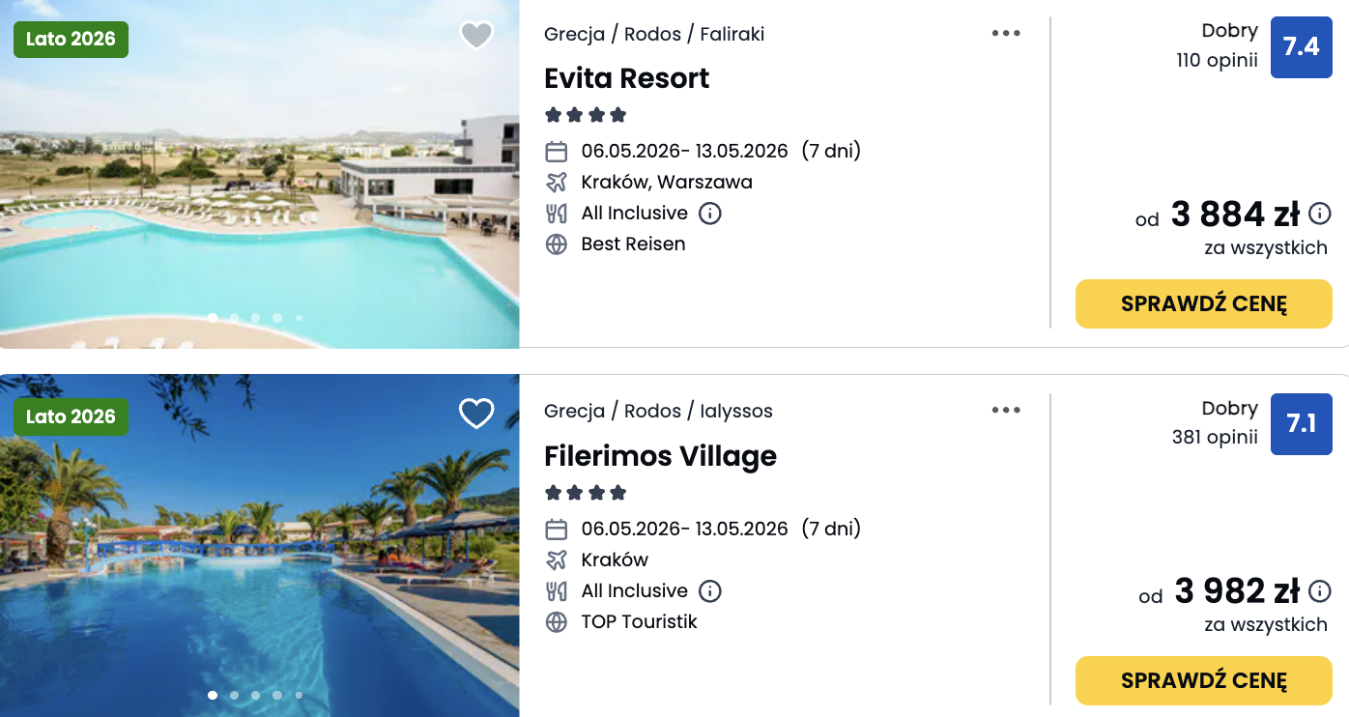Click All Inclusive info icon for Filerimos Village
Screen dimensions: 1349x717
710,590
